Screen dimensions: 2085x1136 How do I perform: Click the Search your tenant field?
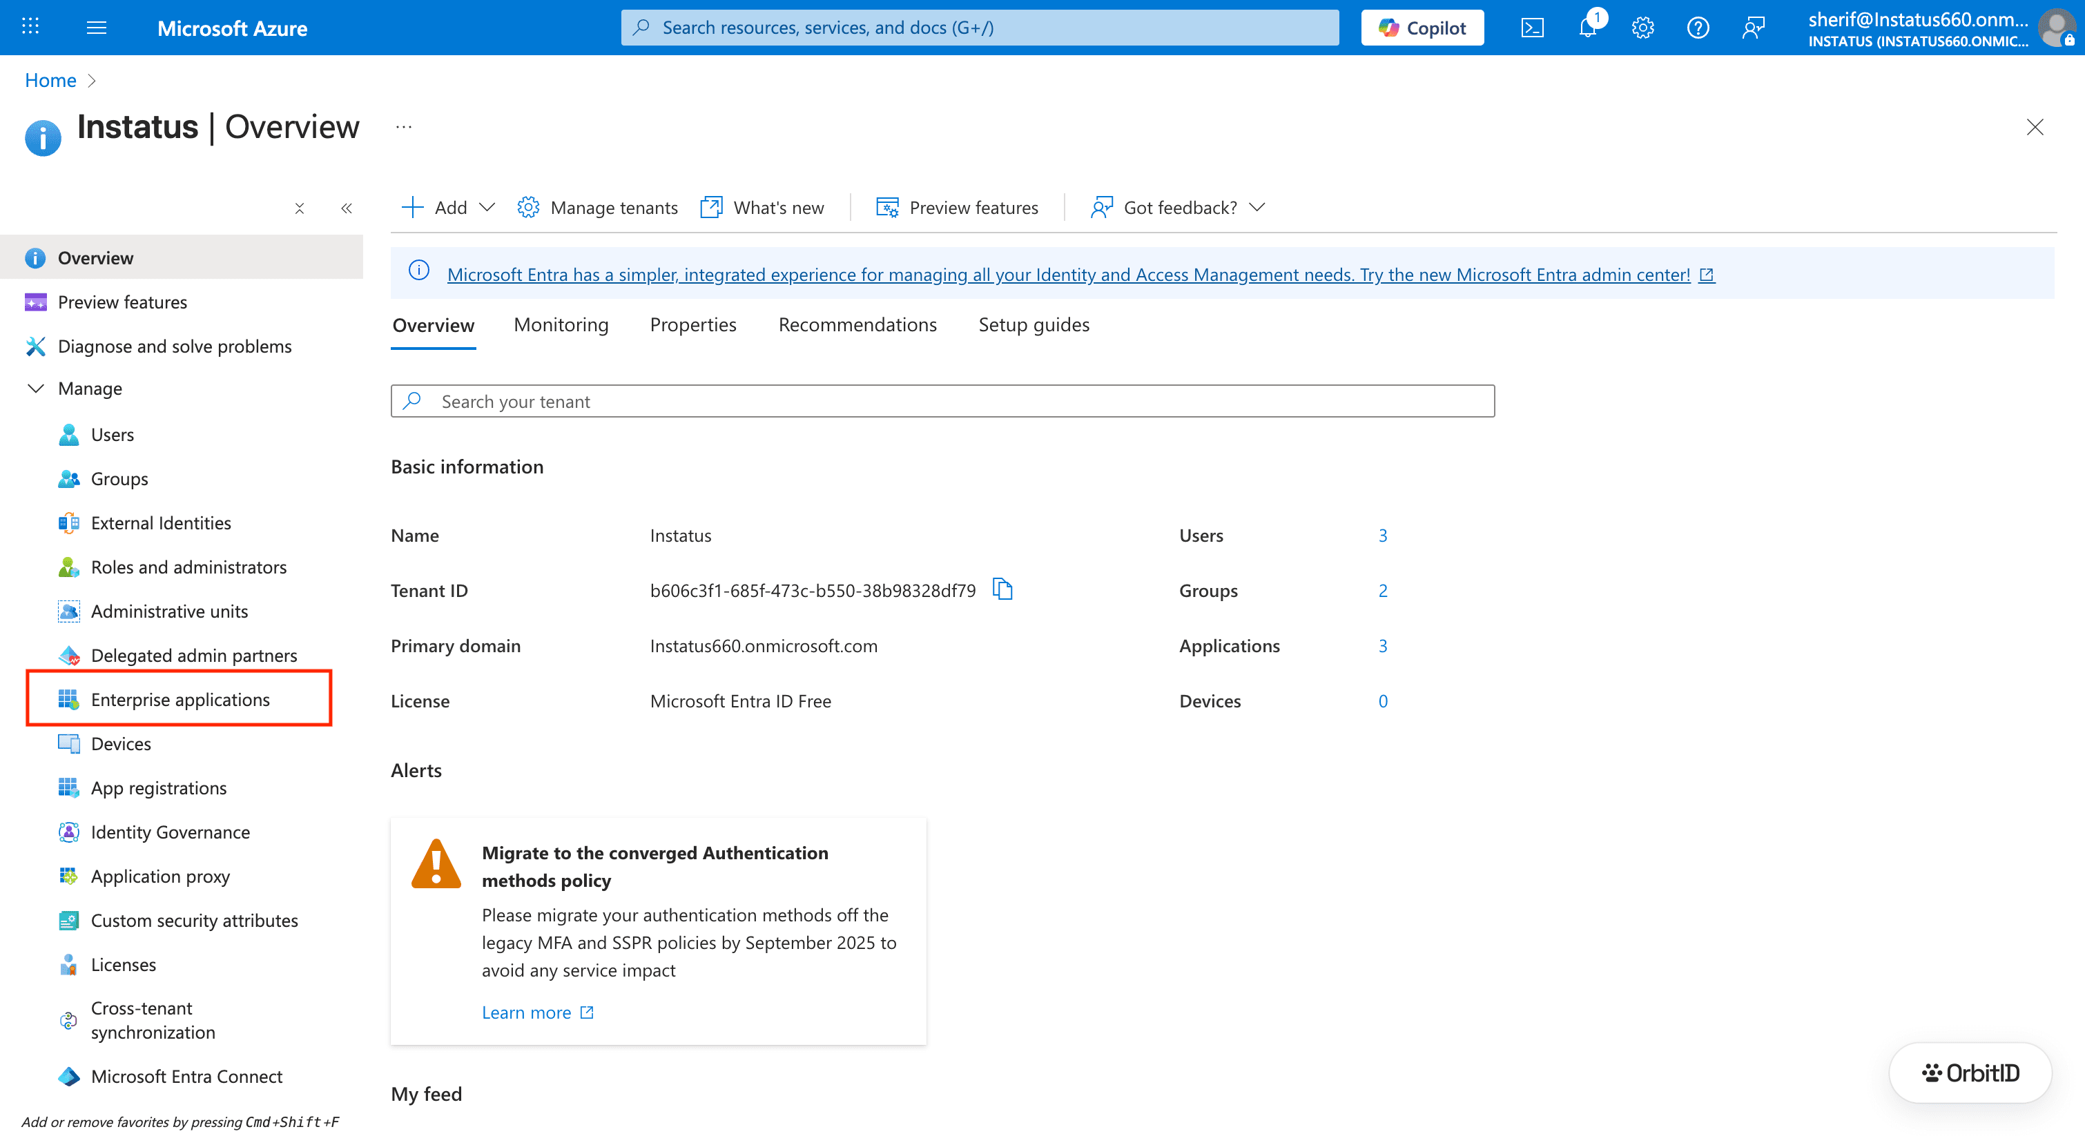pyautogui.click(x=942, y=401)
